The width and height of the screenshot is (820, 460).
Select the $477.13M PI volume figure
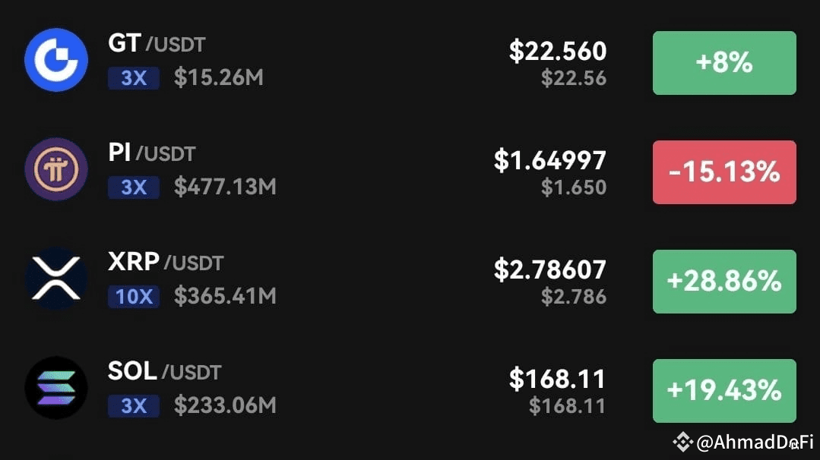[225, 187]
